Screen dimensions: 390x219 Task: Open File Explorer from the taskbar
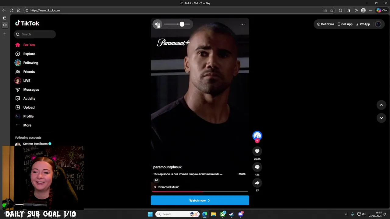(x=214, y=214)
